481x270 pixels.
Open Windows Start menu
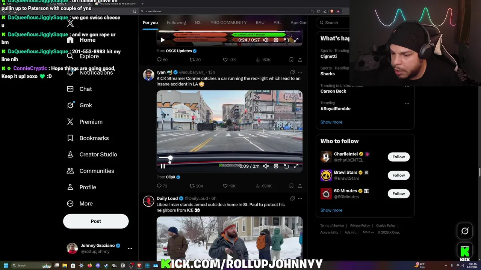coord(6,265)
